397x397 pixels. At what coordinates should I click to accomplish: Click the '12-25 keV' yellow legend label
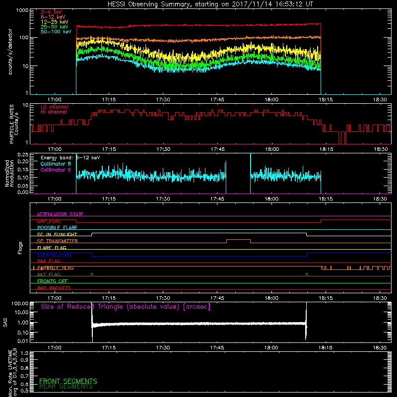pyautogui.click(x=55, y=22)
